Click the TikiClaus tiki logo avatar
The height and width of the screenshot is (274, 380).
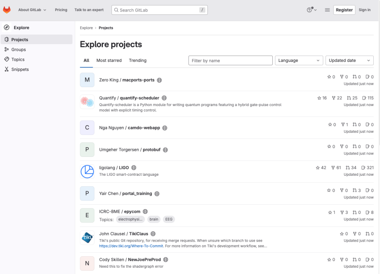[x=87, y=237]
